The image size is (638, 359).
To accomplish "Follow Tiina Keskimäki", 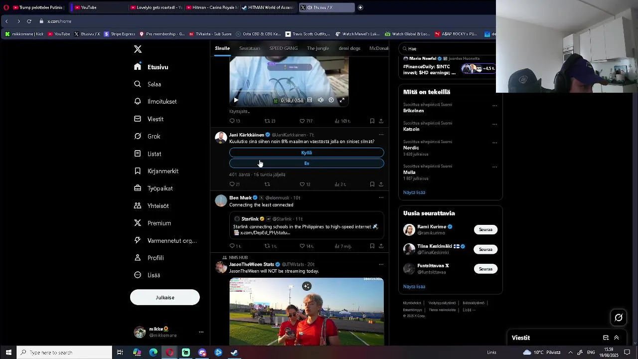I will pos(485,249).
